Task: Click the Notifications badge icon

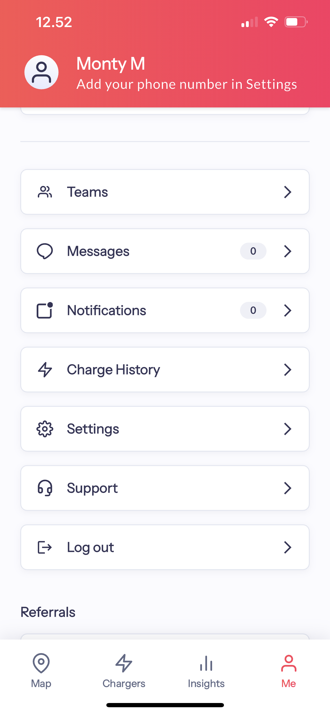Action: click(x=45, y=310)
